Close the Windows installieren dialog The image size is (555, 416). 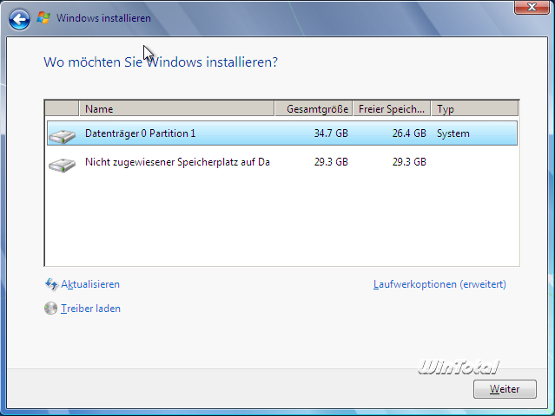coord(532,7)
